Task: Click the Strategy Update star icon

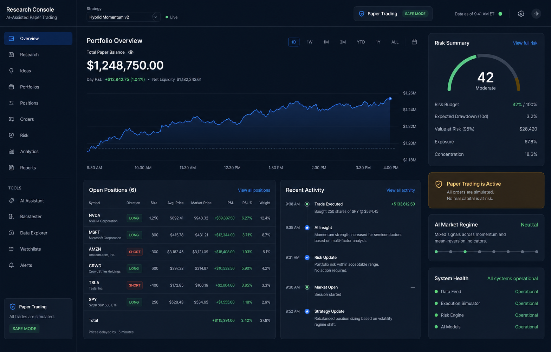Action: click(307, 311)
